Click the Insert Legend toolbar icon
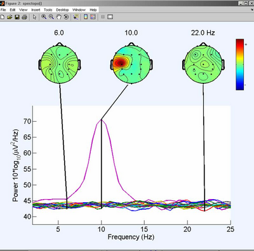This screenshot has width=254, height=251. pos(93,17)
